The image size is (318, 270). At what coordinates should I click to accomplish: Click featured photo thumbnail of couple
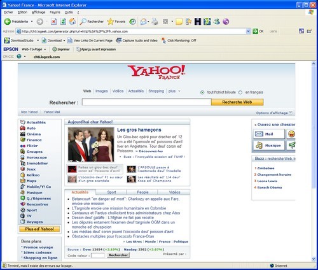point(91,145)
